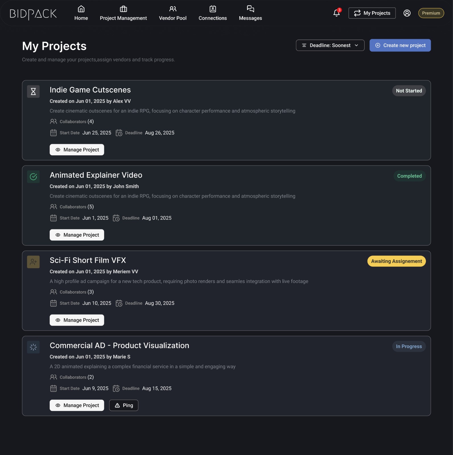Ping the Commercial AD project
Image resolution: width=453 pixels, height=455 pixels.
point(124,406)
